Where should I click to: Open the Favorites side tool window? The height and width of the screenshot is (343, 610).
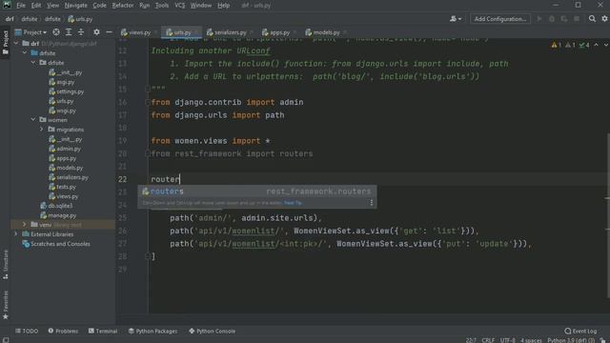pyautogui.click(x=6, y=305)
